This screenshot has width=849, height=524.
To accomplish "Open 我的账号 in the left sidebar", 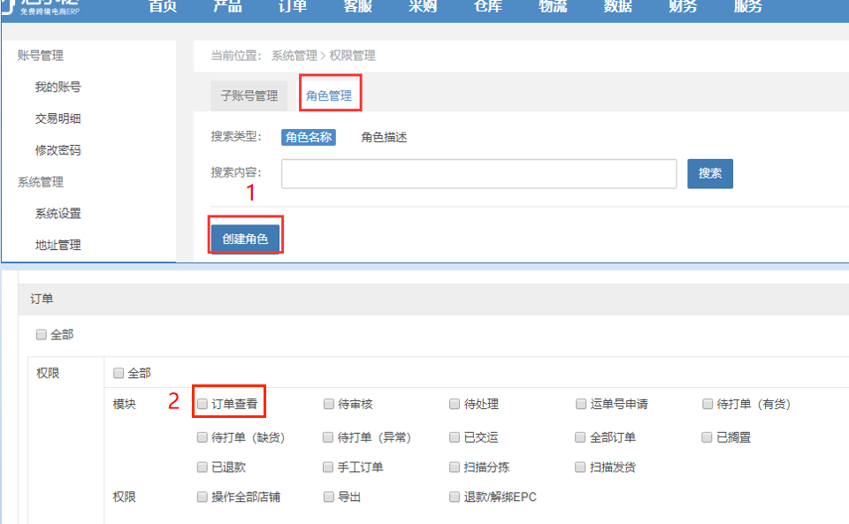I will point(57,87).
